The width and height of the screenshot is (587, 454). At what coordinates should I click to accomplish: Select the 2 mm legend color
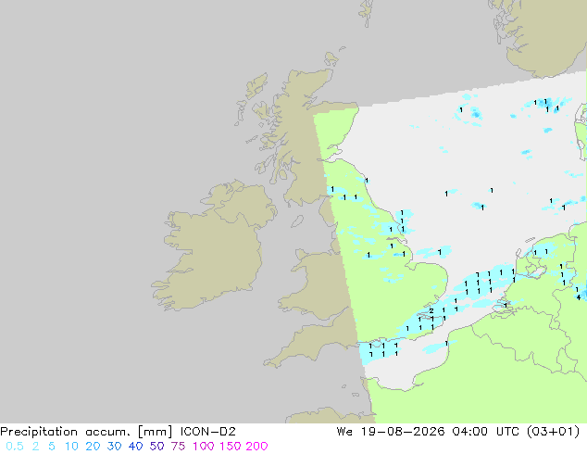click(35, 447)
